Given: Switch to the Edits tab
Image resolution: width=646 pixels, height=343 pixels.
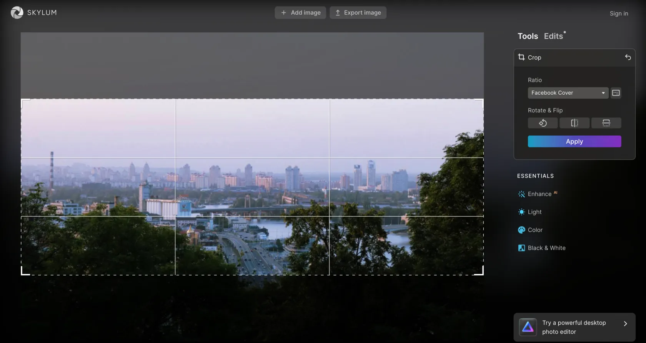Looking at the screenshot, I should 553,36.
